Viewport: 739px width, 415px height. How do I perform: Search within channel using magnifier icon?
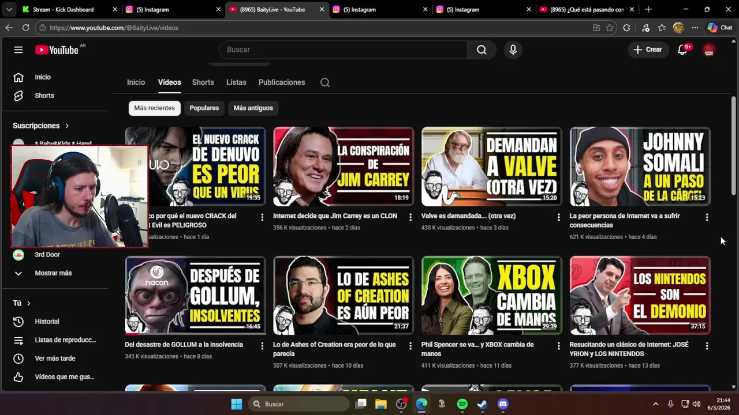point(325,82)
